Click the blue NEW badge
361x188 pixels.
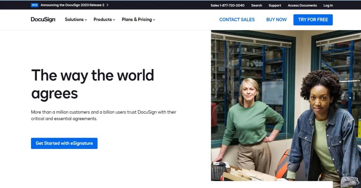[34, 5]
